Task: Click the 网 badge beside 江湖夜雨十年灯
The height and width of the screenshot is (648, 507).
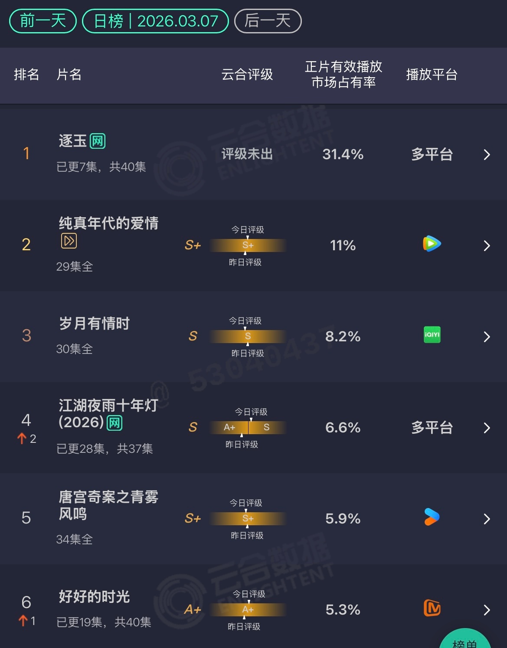Action: pyautogui.click(x=114, y=423)
